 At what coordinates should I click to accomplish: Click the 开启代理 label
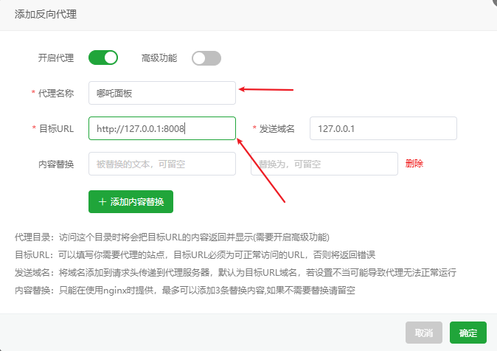pyautogui.click(x=56, y=58)
